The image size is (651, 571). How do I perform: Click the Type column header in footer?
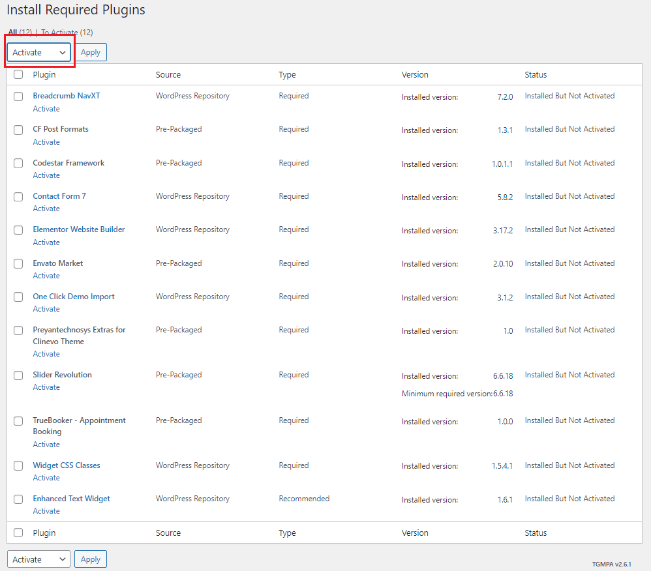(x=287, y=533)
